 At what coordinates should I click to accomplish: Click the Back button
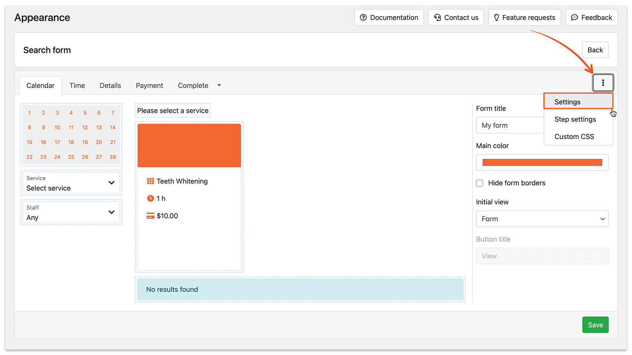pos(595,50)
